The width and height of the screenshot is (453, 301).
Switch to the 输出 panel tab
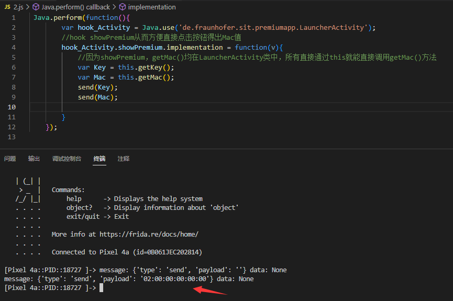(x=34, y=159)
